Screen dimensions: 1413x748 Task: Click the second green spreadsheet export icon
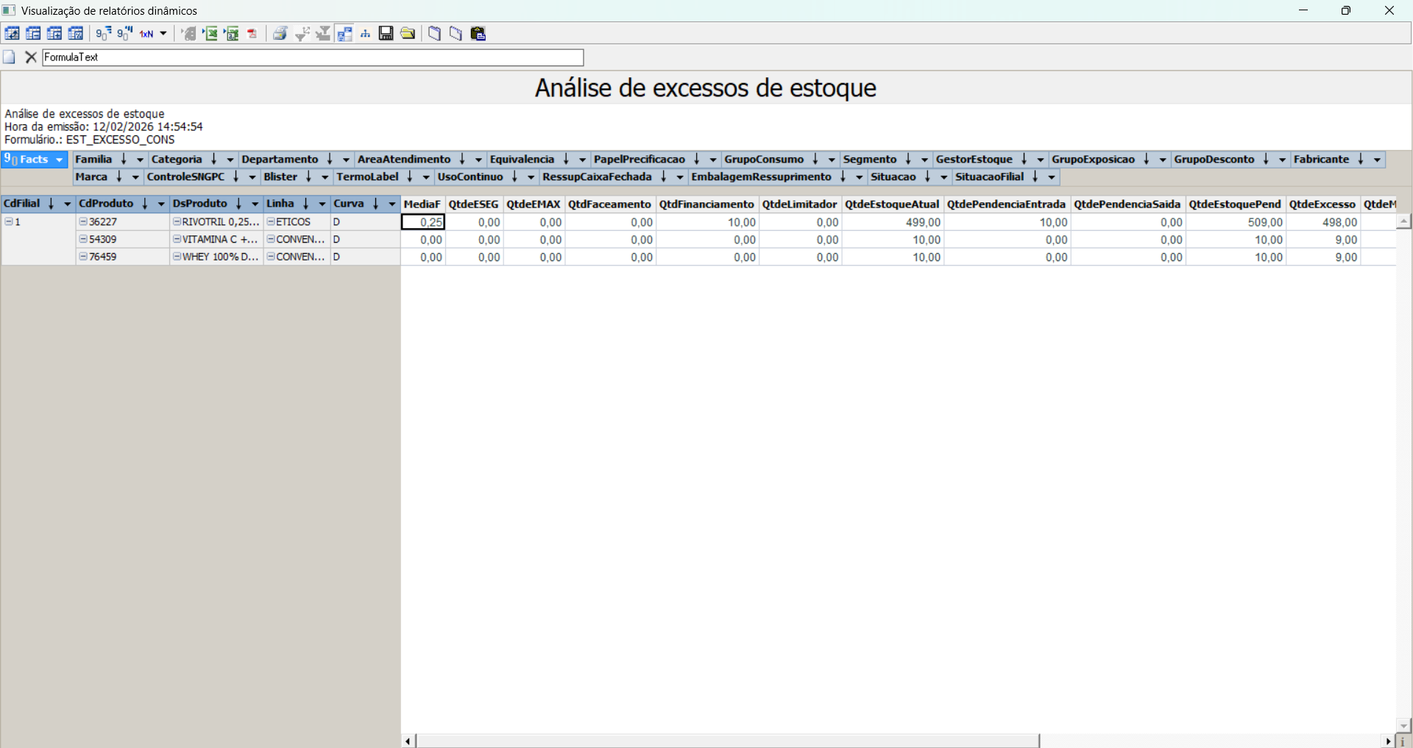[x=232, y=33]
